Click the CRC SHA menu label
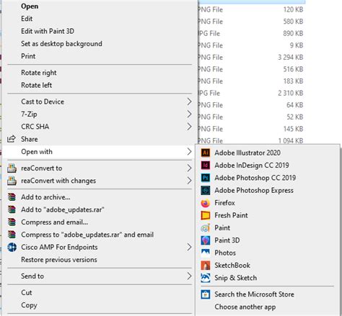 tap(35, 127)
